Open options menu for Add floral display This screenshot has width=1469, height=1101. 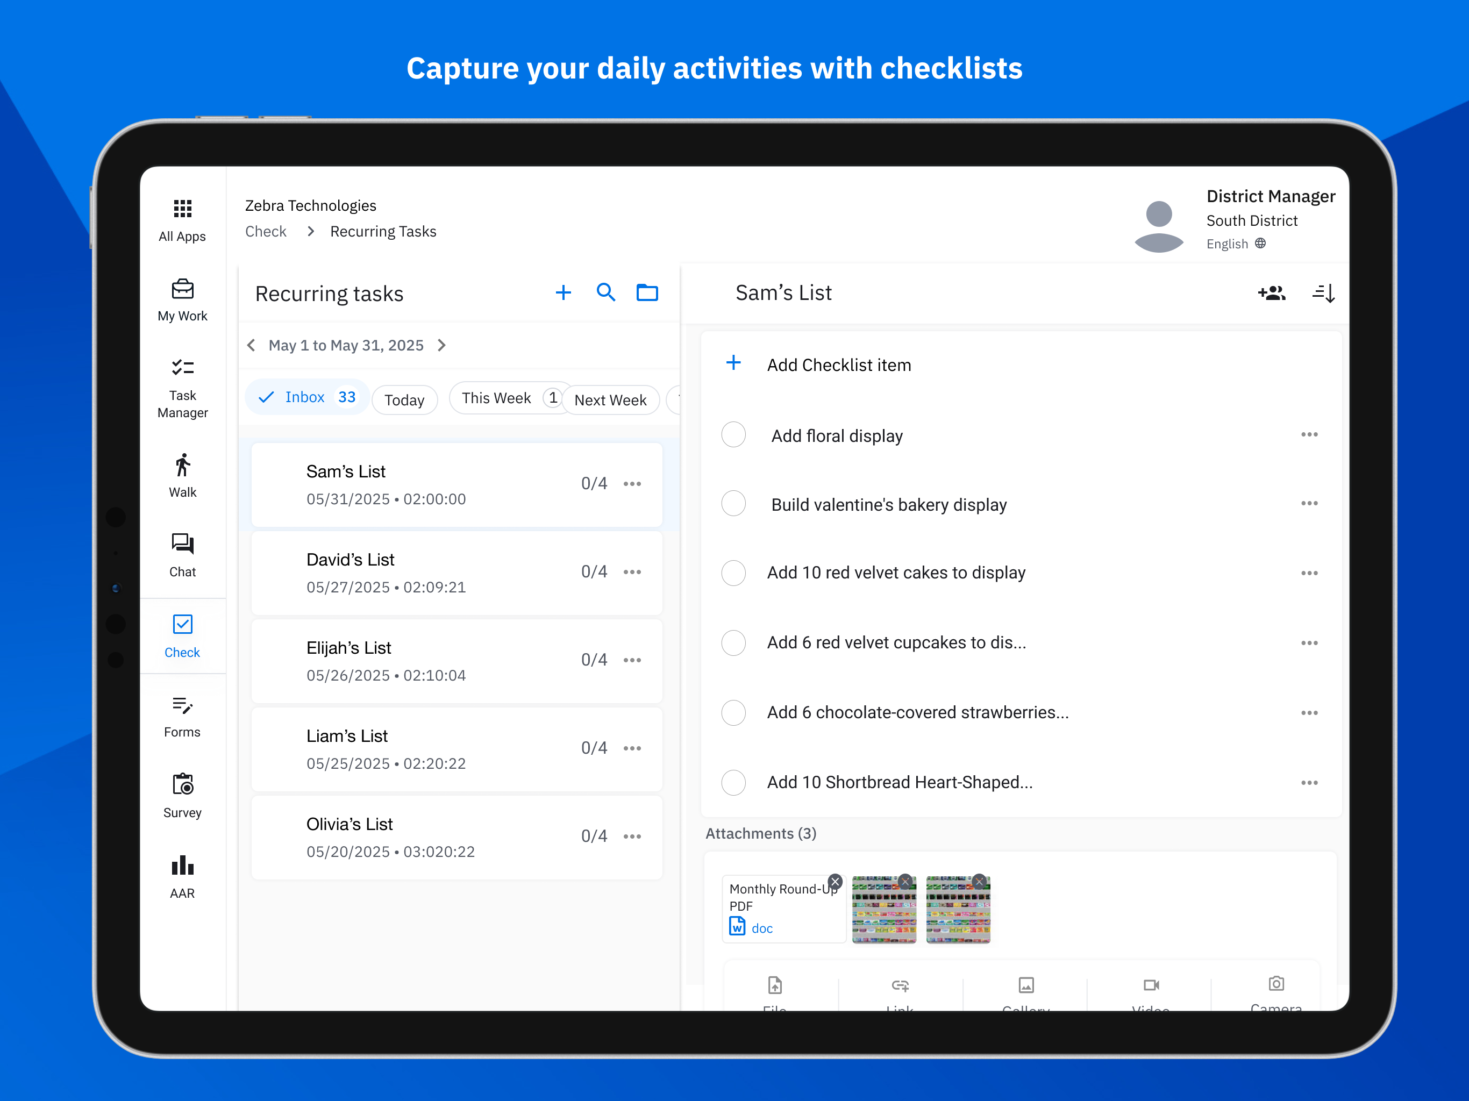1309,435
